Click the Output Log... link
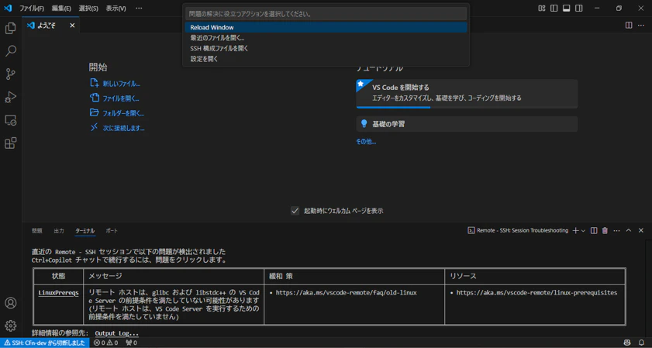 (x=117, y=333)
